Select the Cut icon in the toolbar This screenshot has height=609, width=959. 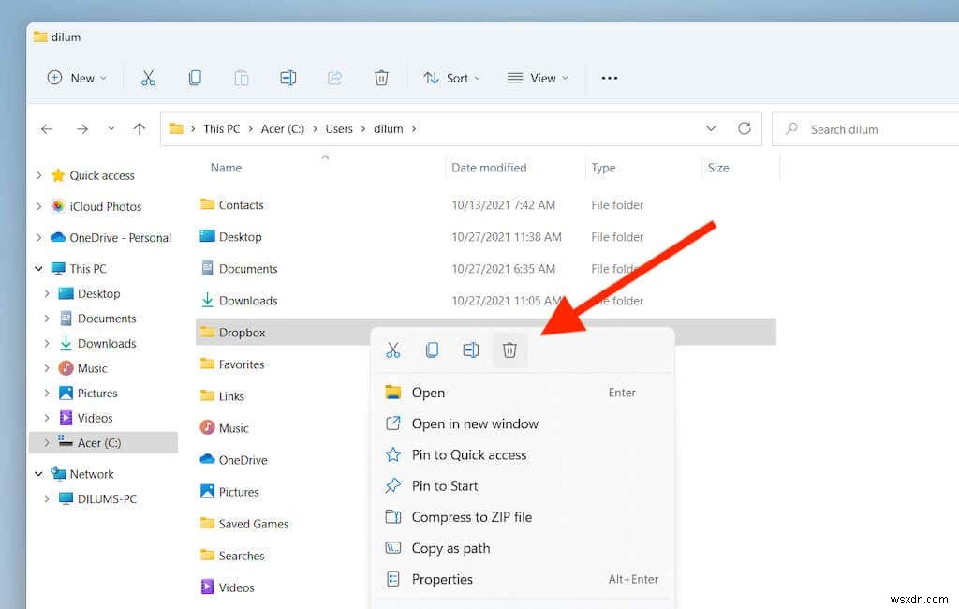tap(148, 78)
